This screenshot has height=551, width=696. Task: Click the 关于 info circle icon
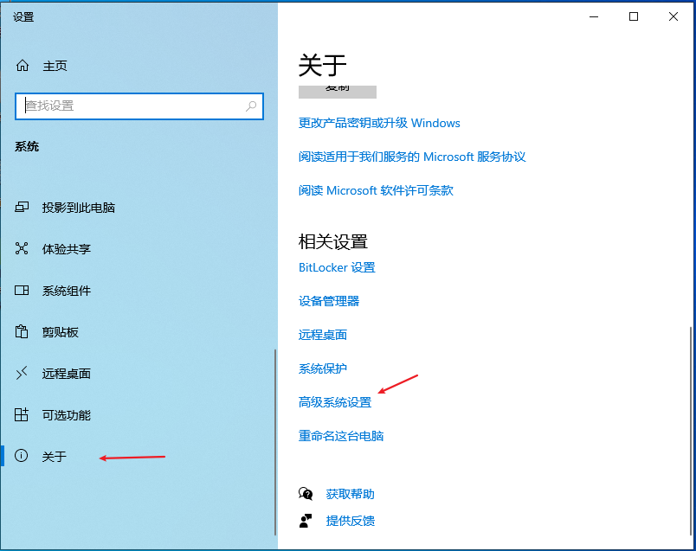point(22,456)
